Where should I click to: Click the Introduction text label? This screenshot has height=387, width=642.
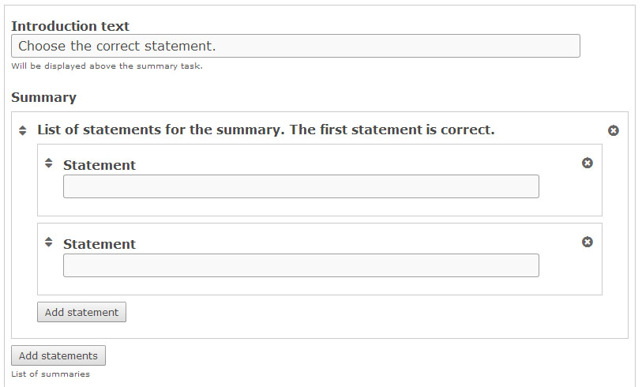click(x=70, y=26)
